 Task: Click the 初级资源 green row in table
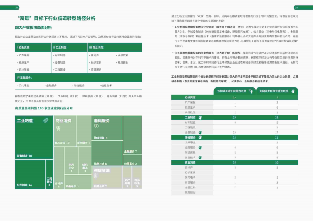coord(237,97)
